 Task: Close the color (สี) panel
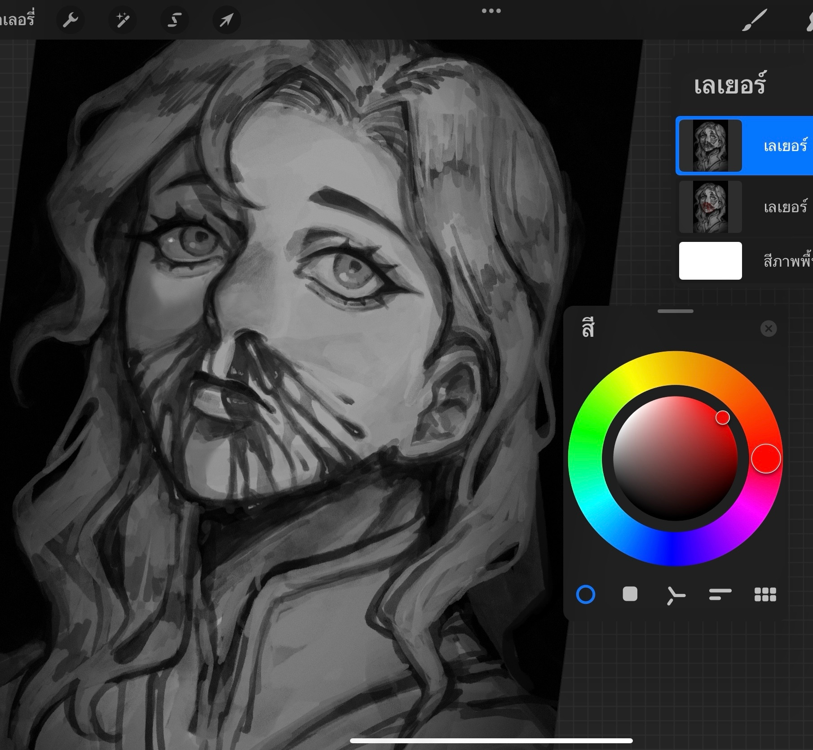click(769, 329)
